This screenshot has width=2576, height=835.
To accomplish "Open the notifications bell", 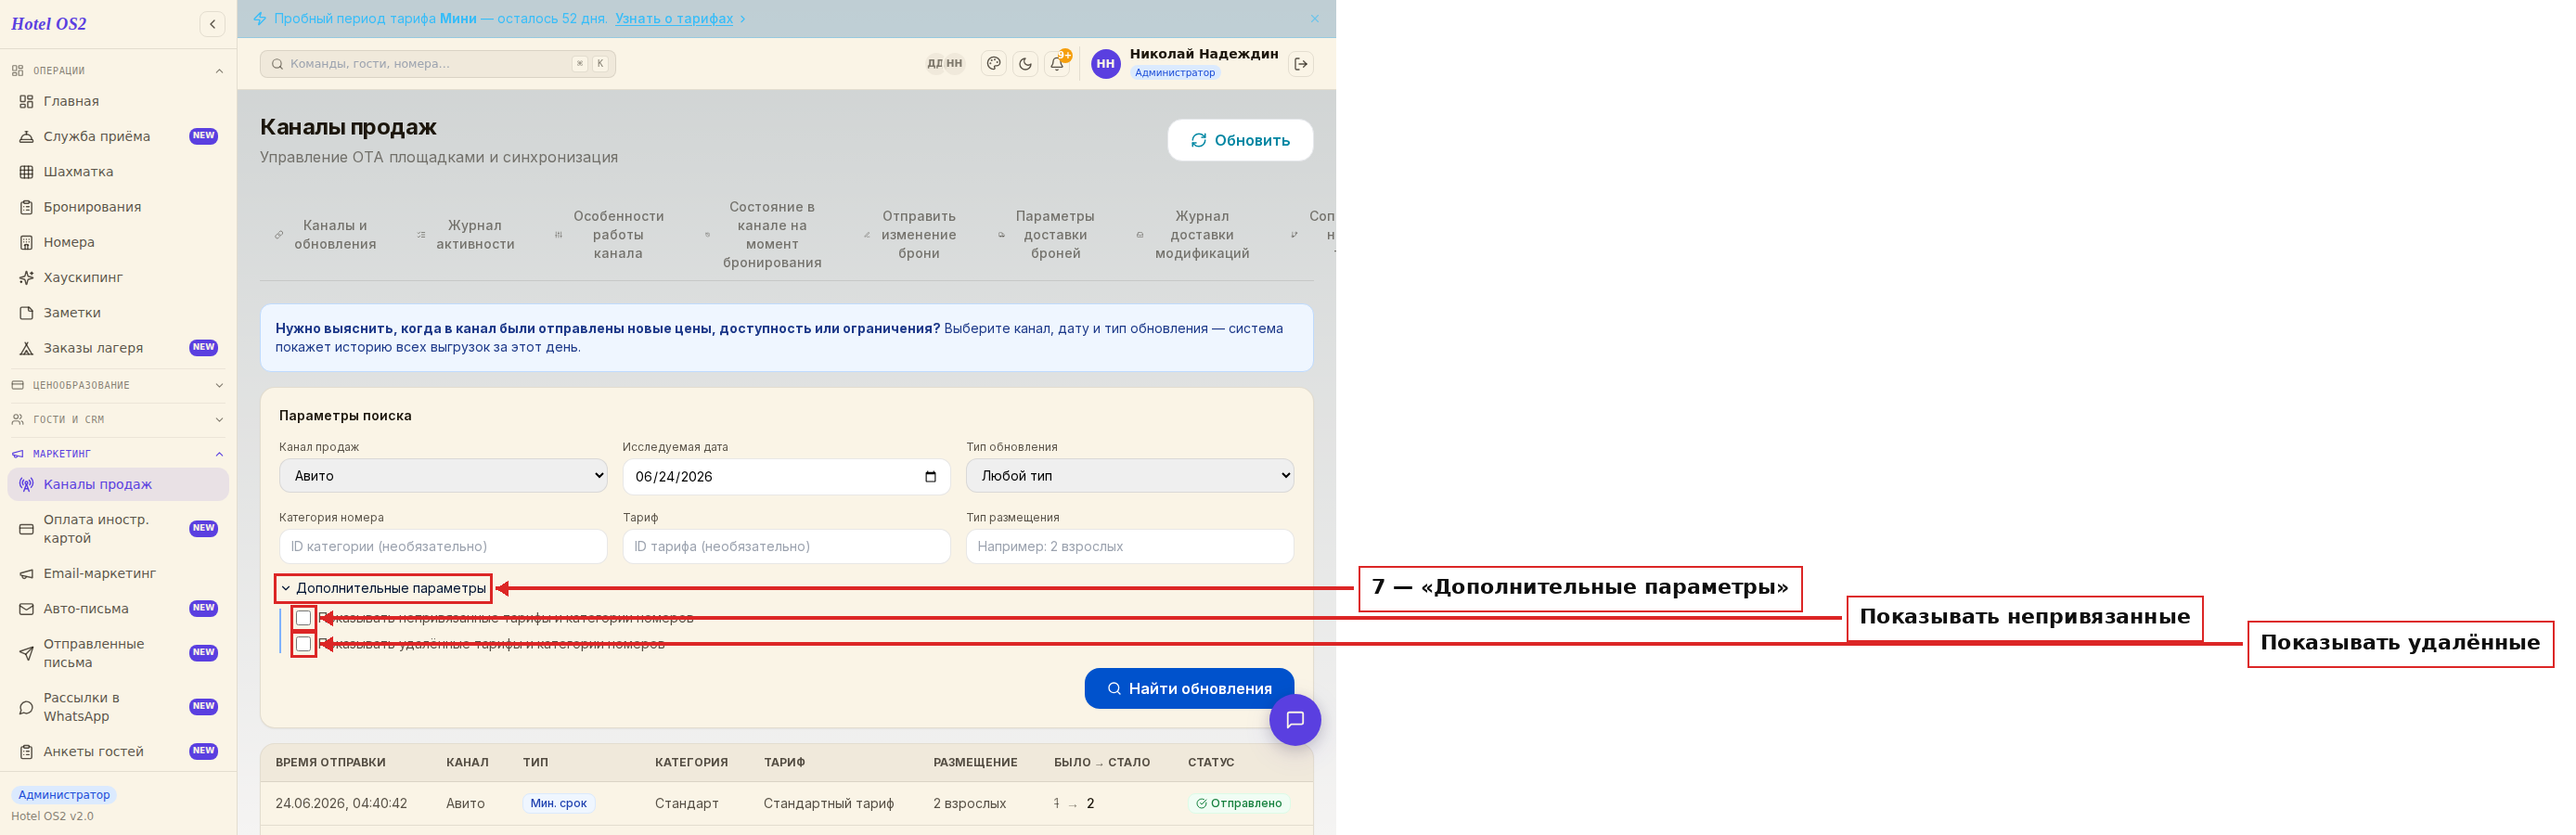I will pyautogui.click(x=1057, y=64).
